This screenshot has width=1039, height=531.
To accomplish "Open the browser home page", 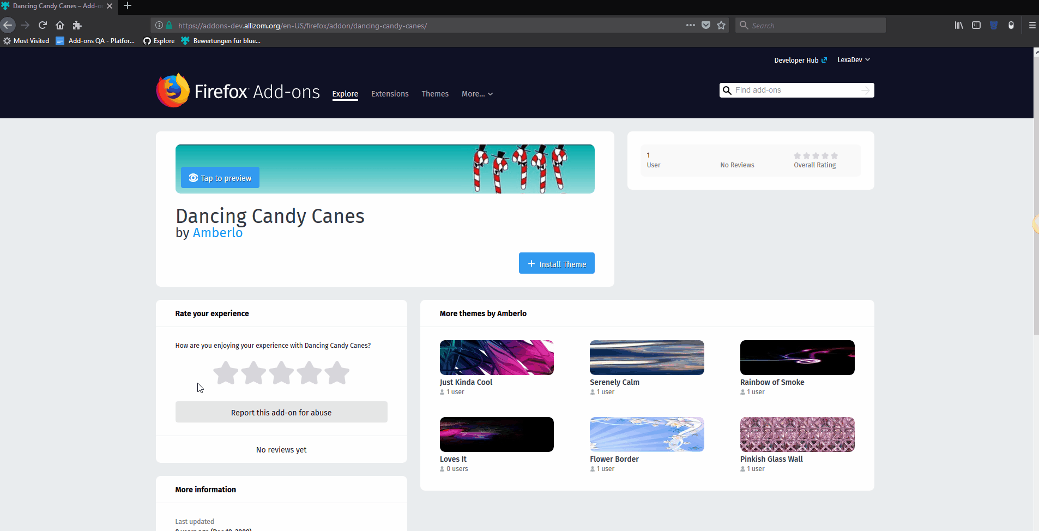I will pyautogui.click(x=60, y=25).
